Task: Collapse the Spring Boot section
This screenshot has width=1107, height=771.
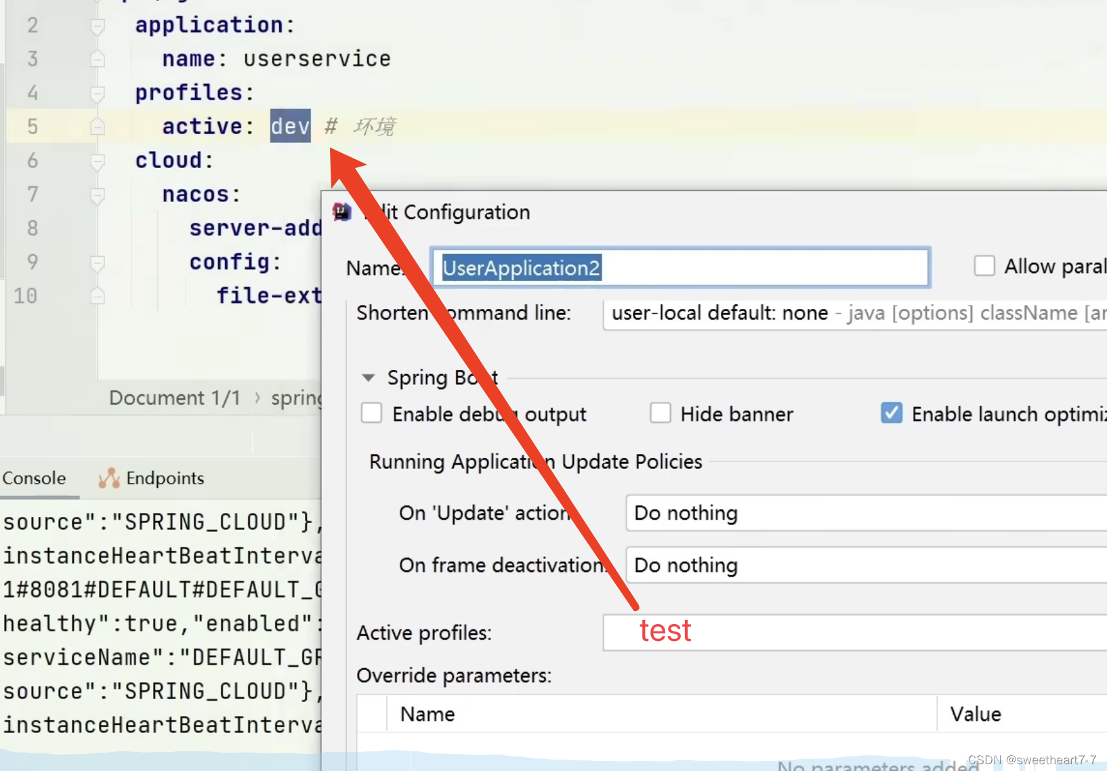Action: [x=369, y=377]
